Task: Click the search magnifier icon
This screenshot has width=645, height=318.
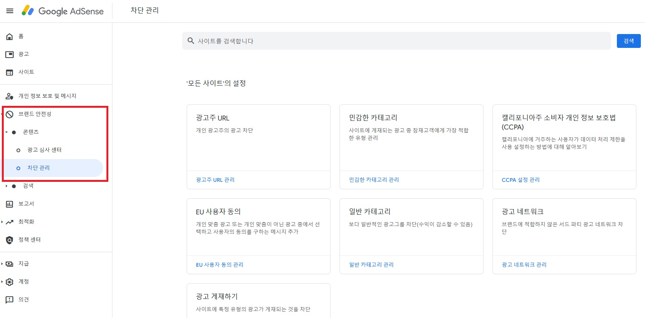Action: pyautogui.click(x=191, y=41)
